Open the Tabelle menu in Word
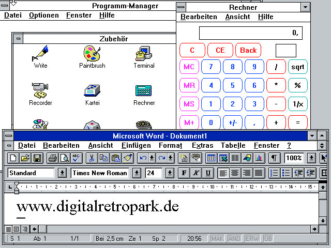Screen dimensions: 331x248 click(x=233, y=146)
